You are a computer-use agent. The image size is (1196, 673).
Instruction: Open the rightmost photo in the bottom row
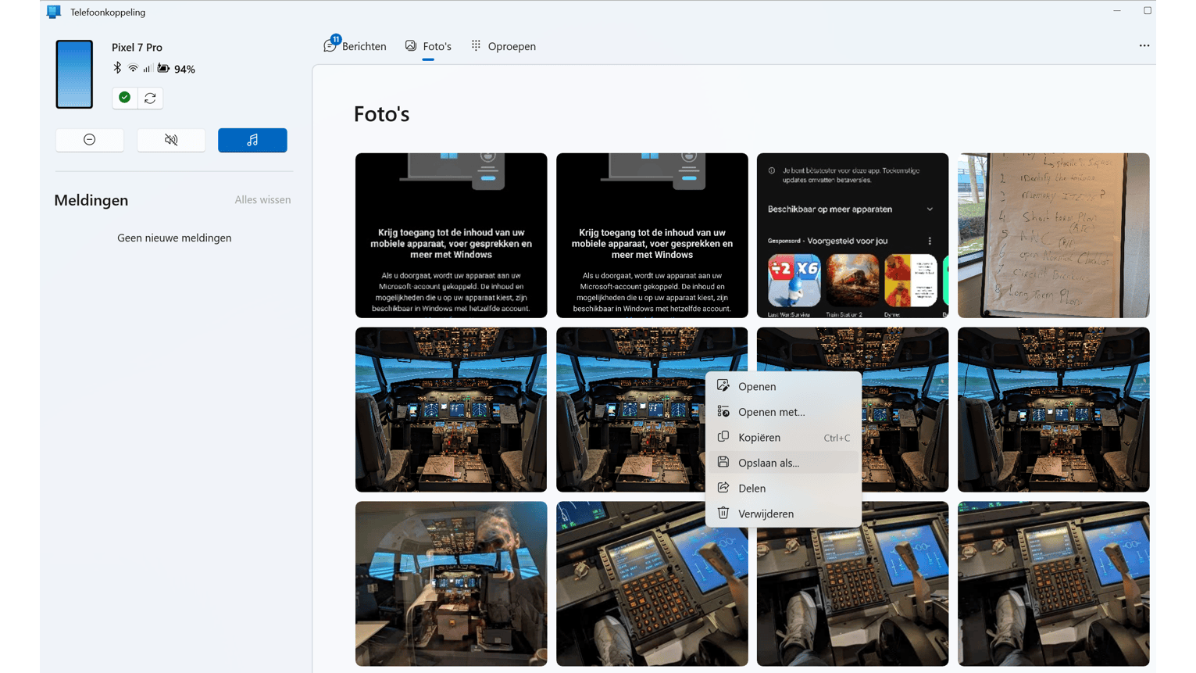pos(1054,584)
